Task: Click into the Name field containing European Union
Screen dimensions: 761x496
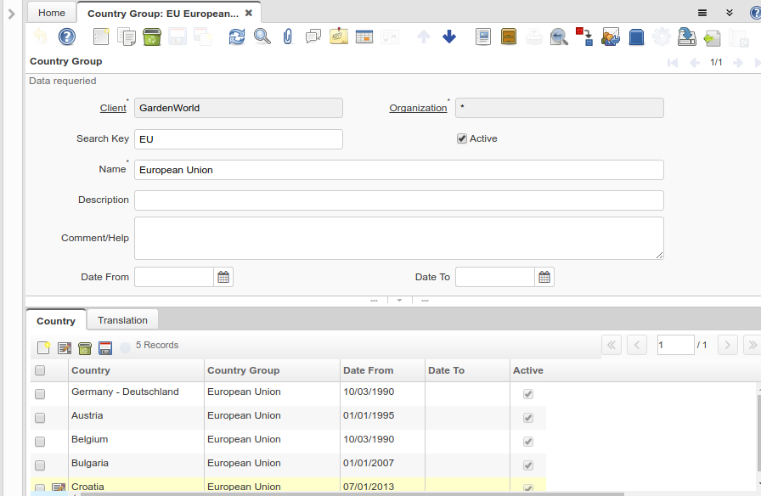Action: pyautogui.click(x=399, y=170)
